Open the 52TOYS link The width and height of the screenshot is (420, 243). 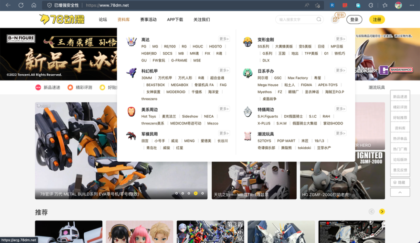(x=264, y=141)
